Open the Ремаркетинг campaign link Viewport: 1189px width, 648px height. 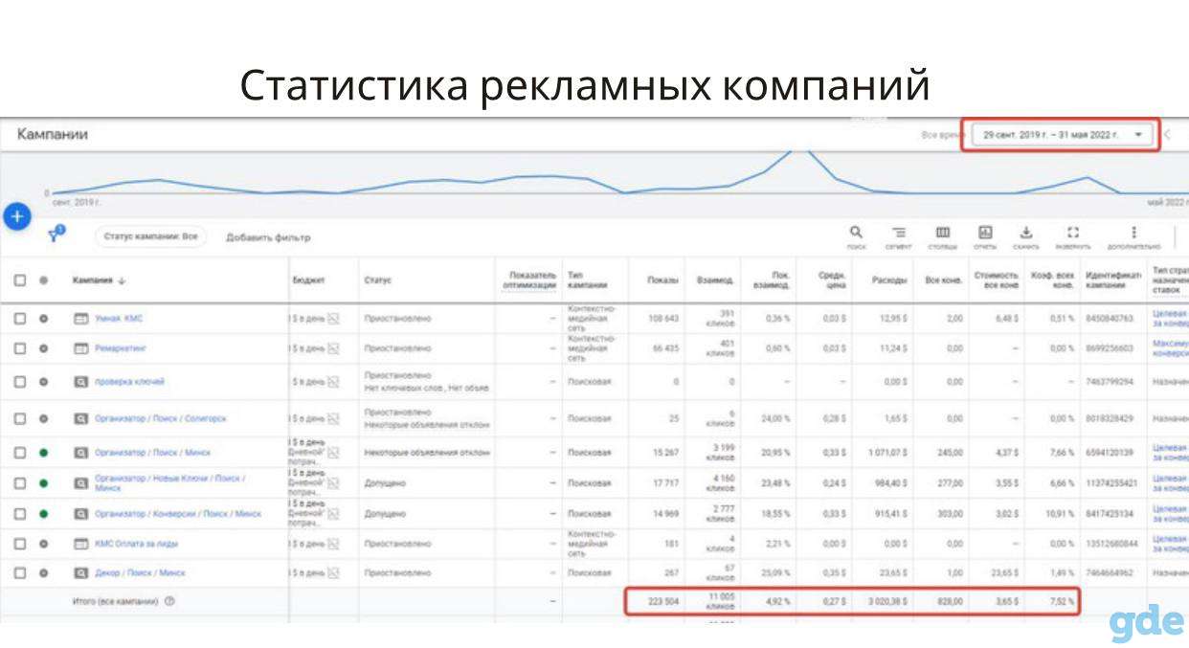[120, 348]
